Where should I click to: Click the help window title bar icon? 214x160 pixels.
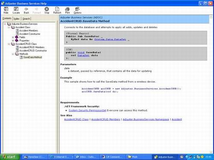tap(3, 3)
